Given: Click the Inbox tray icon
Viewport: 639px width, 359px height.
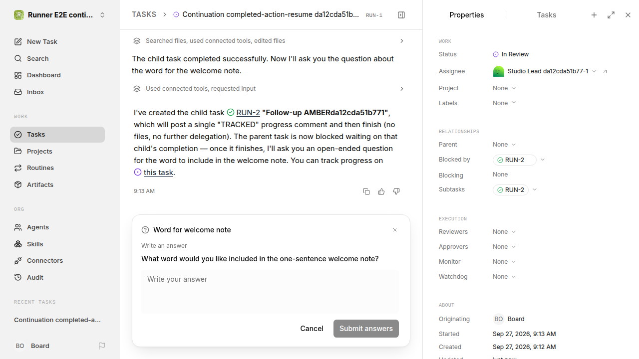Looking at the screenshot, I should point(18,92).
